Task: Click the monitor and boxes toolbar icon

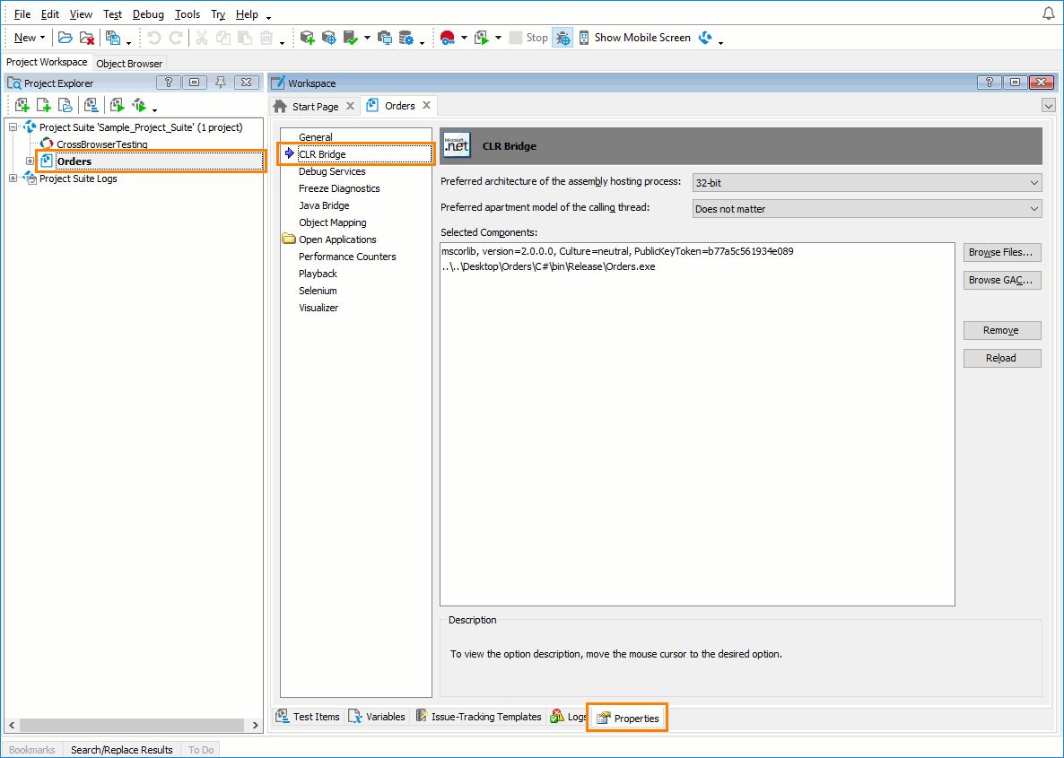Action: pos(385,38)
